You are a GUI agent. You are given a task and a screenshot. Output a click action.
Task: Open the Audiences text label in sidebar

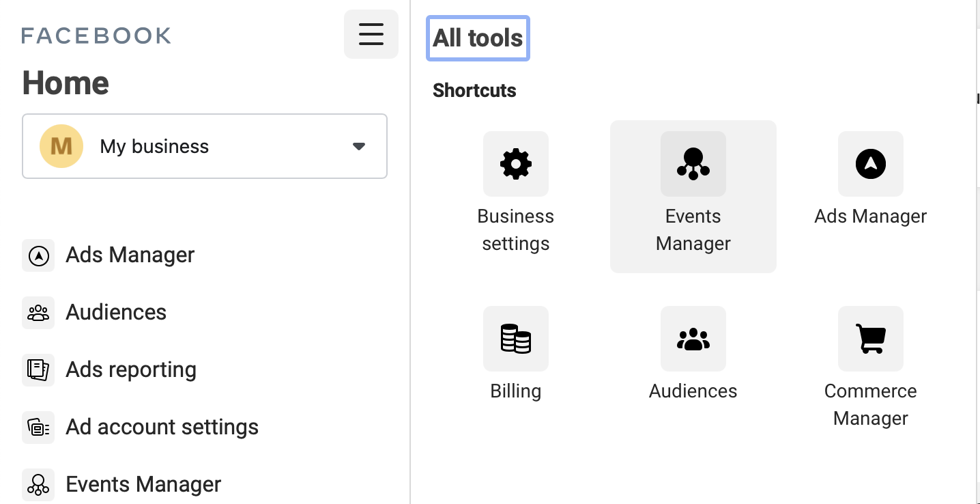116,312
